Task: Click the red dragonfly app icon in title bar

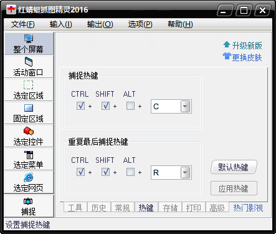Action: click(11, 9)
